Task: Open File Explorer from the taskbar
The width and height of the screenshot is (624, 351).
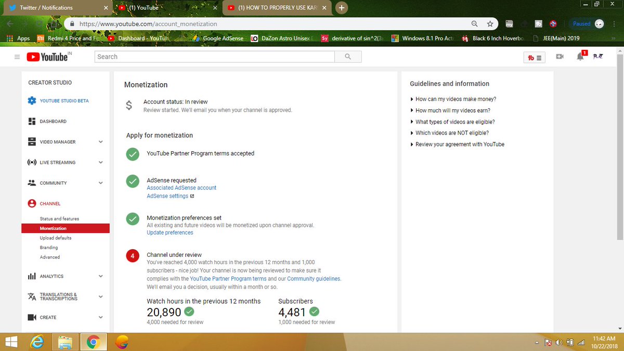Action: (65, 342)
